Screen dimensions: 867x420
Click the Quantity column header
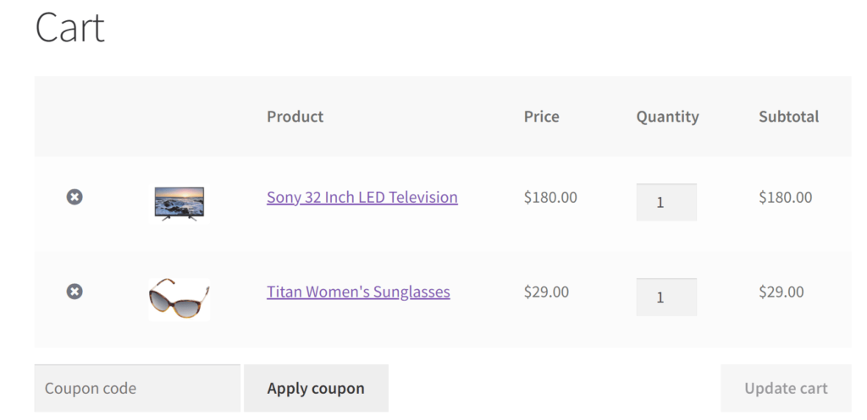coord(667,117)
